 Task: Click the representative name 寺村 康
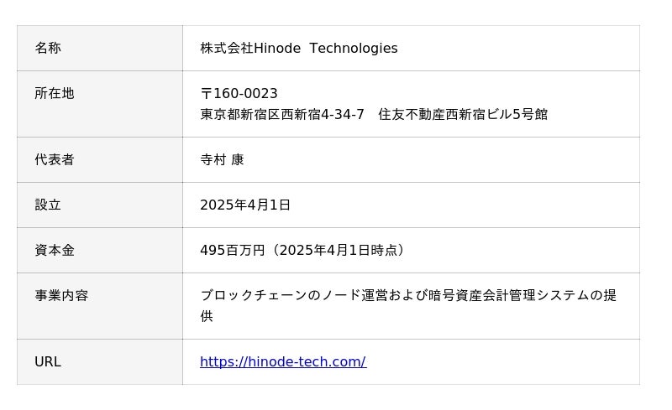(222, 159)
